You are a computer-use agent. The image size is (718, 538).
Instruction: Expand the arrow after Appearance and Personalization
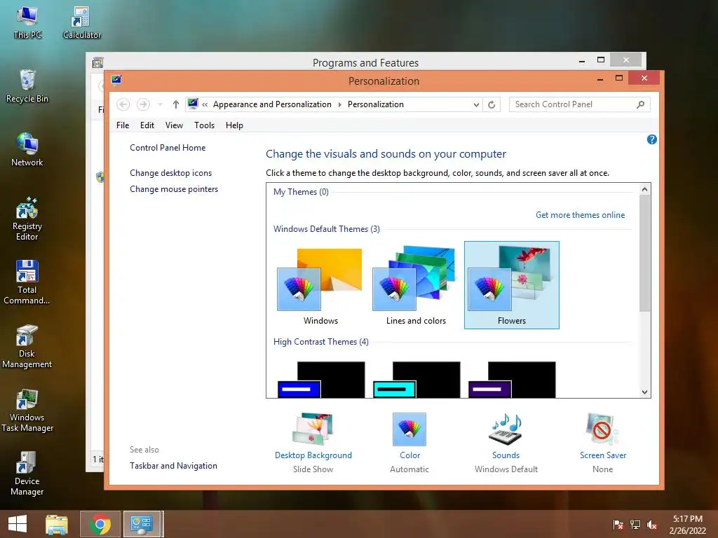coord(340,104)
